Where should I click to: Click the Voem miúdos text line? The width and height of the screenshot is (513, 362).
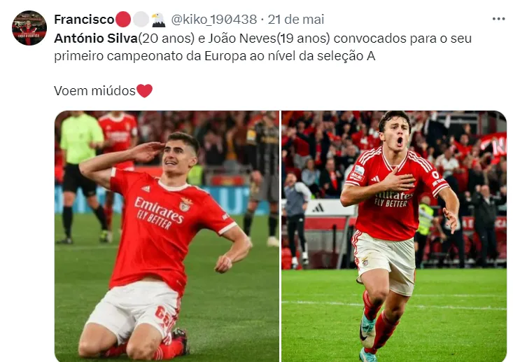94,90
